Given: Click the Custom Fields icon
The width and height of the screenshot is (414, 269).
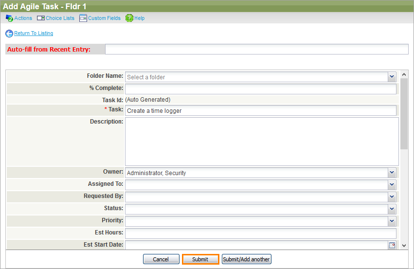Looking at the screenshot, I should click(83, 18).
